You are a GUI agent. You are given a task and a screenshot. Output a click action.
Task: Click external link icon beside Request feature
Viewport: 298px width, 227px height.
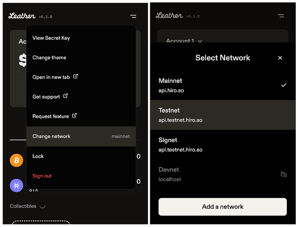tap(74, 115)
